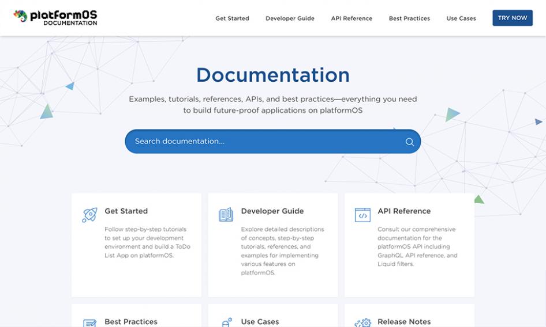Click the 'Follow step-by-step tutorials' description
This screenshot has width=546, height=327.
[x=147, y=242]
